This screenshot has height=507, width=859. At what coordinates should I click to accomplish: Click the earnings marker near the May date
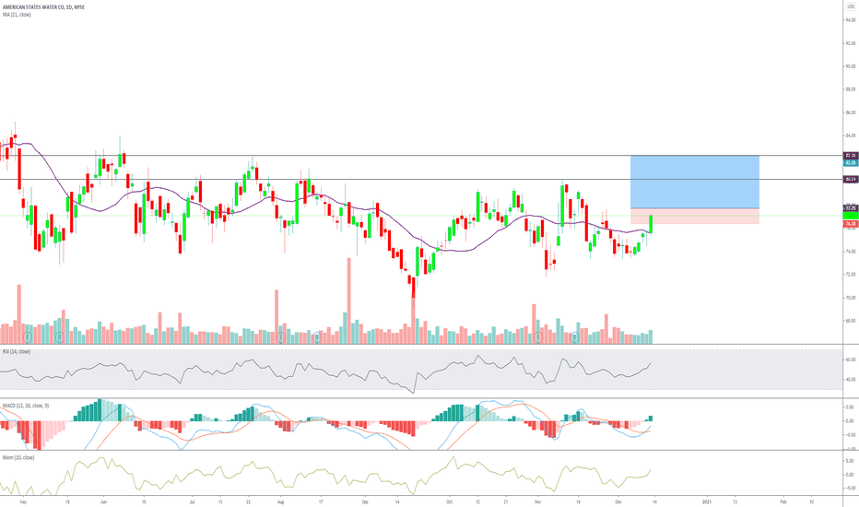coord(28,337)
